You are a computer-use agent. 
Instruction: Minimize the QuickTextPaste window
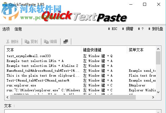coord(131,4)
